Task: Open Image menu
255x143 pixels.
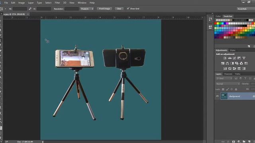Action: pyautogui.click(x=22, y=3)
